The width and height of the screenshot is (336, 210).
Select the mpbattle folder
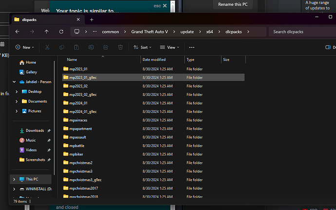click(x=153, y=146)
